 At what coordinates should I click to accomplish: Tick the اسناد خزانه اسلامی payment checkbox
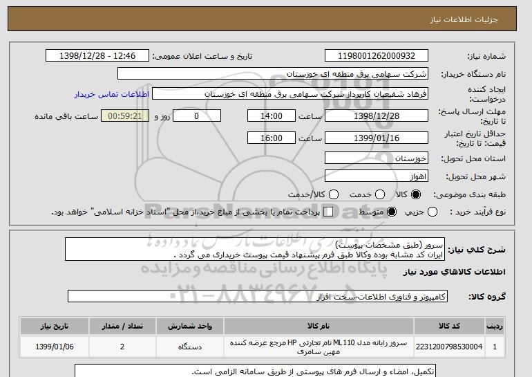328,212
